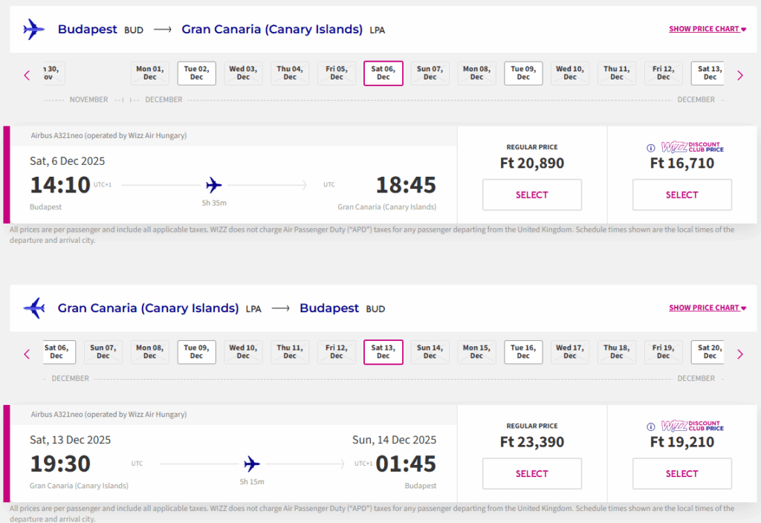The image size is (761, 523).
Task: Choose Sat 13 Dec in outbound date strip
Action: tap(710, 73)
